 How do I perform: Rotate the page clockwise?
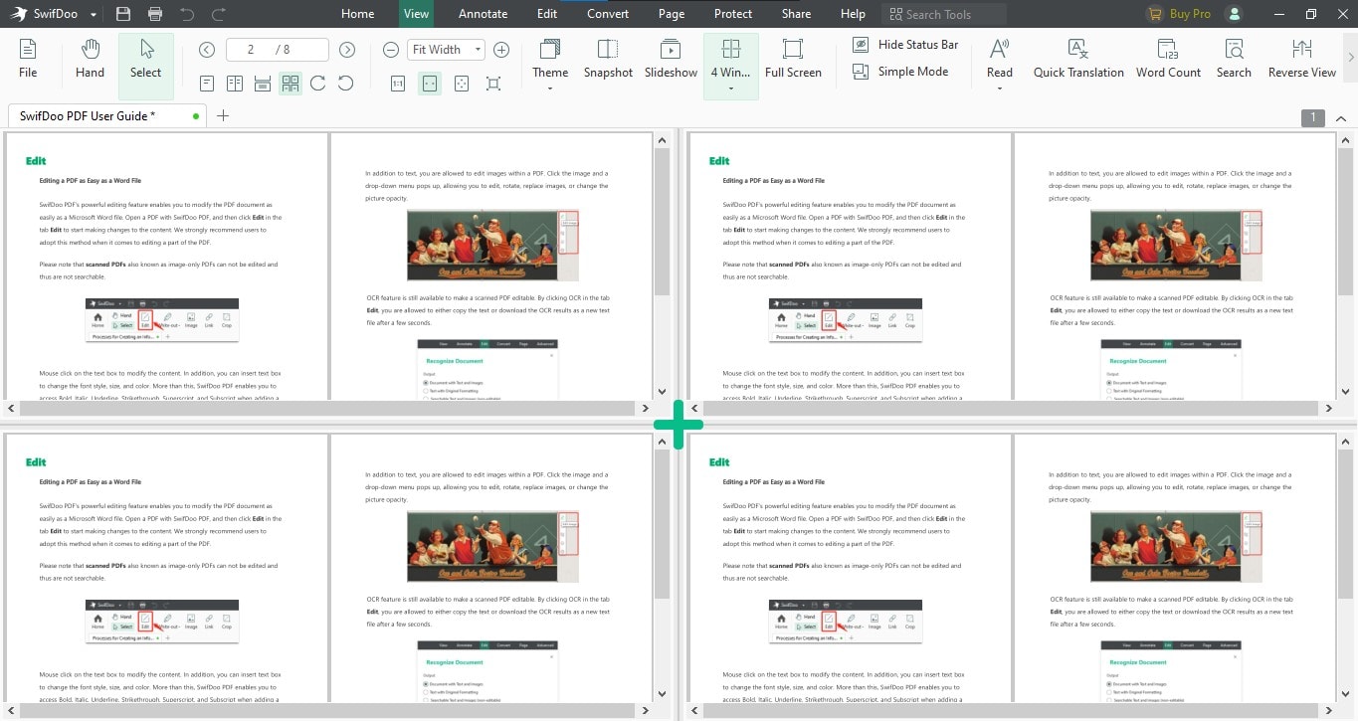pos(317,84)
